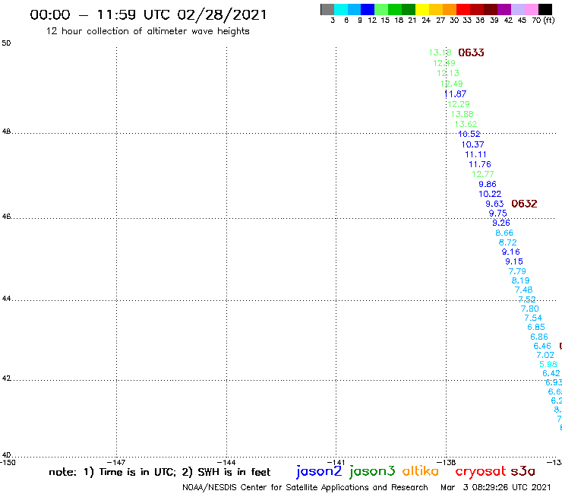
Task: Pick the purple swatch in the color scale
Action: click(504, 9)
